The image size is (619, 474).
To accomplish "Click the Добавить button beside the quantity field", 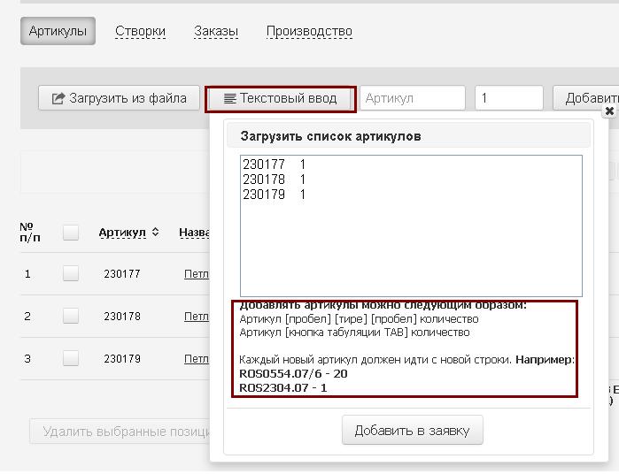I will click(588, 98).
